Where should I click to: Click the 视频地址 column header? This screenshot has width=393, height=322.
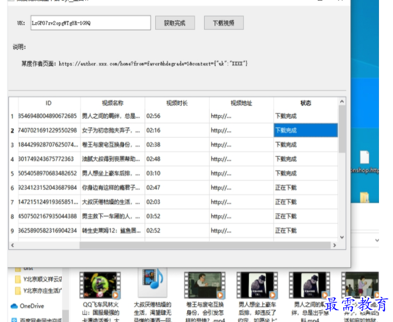coord(242,103)
